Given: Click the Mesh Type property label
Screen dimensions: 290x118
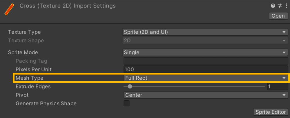Looking at the screenshot, I should coord(29,78).
